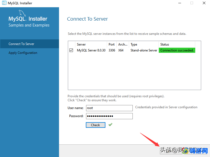Click the Stand-alone Server type cell
This screenshot has width=210, height=157.
click(x=144, y=50)
